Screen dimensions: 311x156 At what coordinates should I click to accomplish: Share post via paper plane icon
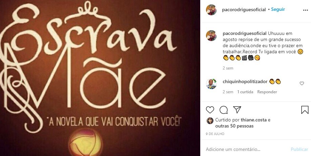click(237, 110)
